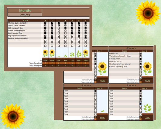Select the 100% value in Day 2 card

[147, 81]
